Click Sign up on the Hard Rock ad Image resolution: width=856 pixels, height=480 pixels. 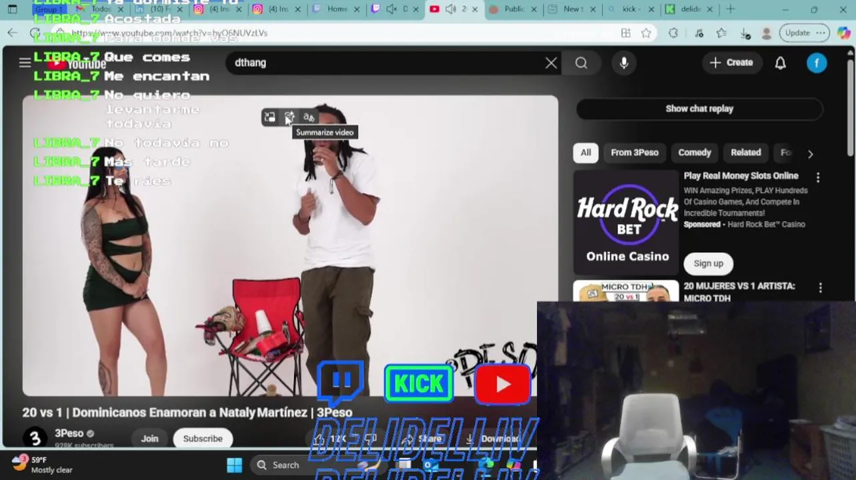click(x=708, y=263)
